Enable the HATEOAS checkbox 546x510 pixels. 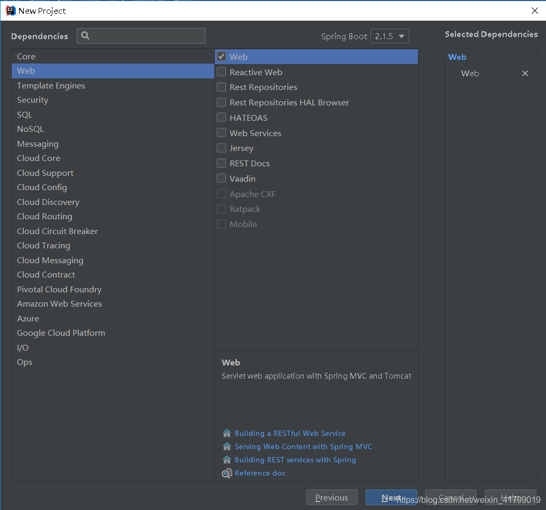(x=222, y=118)
